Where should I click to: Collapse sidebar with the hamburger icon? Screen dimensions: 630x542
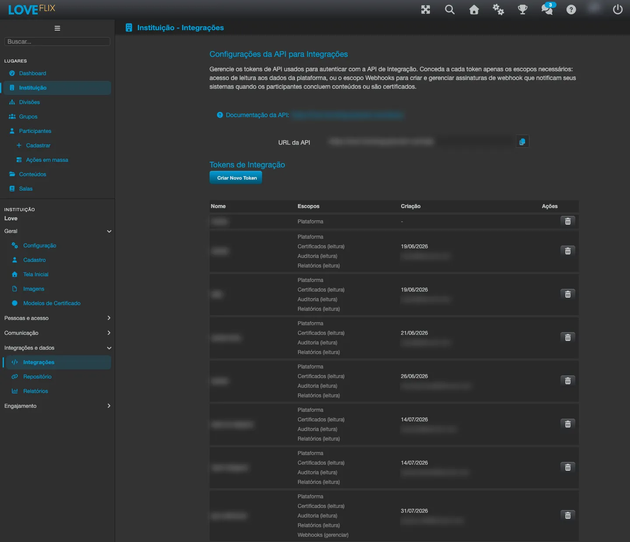(57, 28)
